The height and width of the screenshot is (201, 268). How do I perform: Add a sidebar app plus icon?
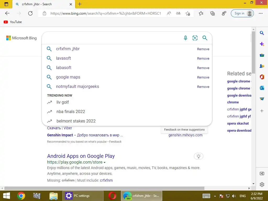click(262, 111)
